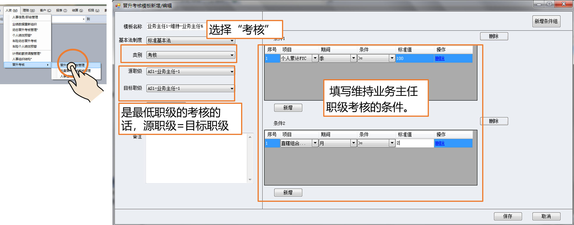Save the template with 保存 button

(507, 216)
